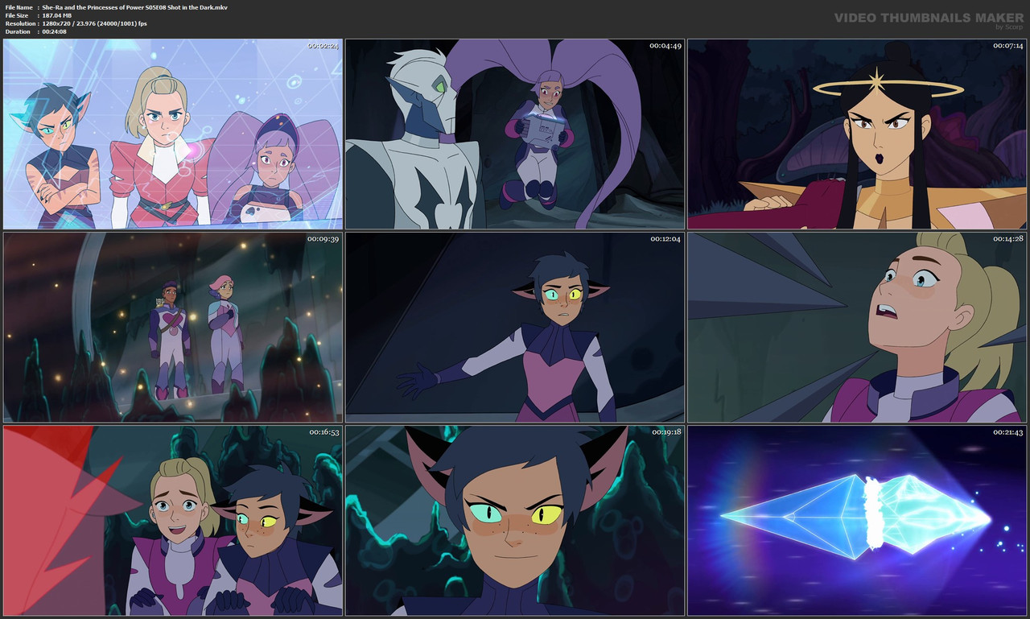Open the halo-crowned woman thumbnail at 00:07:14
Image resolution: width=1030 pixels, height=619 pixels.
(x=857, y=134)
